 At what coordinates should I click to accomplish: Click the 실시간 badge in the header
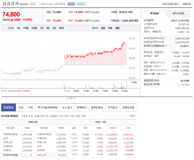tap(71, 4)
